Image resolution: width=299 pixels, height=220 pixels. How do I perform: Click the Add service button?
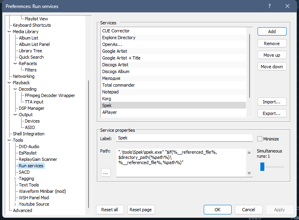click(272, 32)
